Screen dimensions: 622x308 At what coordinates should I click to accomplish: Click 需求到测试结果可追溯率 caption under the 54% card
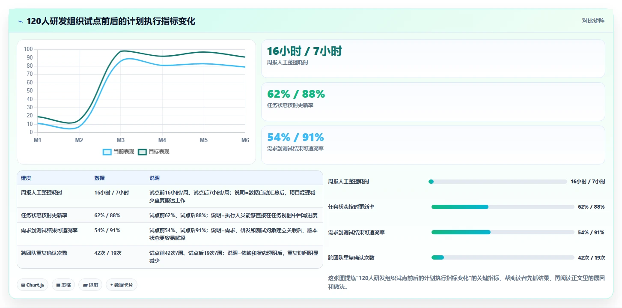(x=295, y=149)
